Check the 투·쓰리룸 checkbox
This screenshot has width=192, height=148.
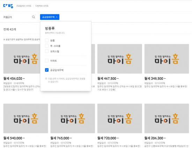[47, 46]
